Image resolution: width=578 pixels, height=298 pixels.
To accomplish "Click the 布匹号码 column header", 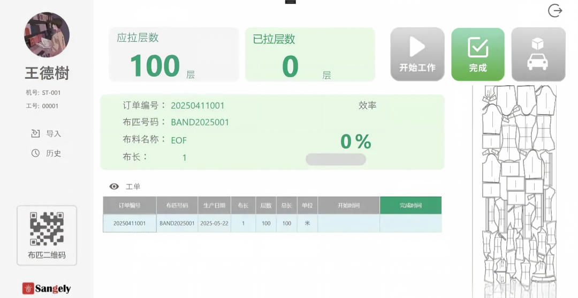I will (x=177, y=205).
